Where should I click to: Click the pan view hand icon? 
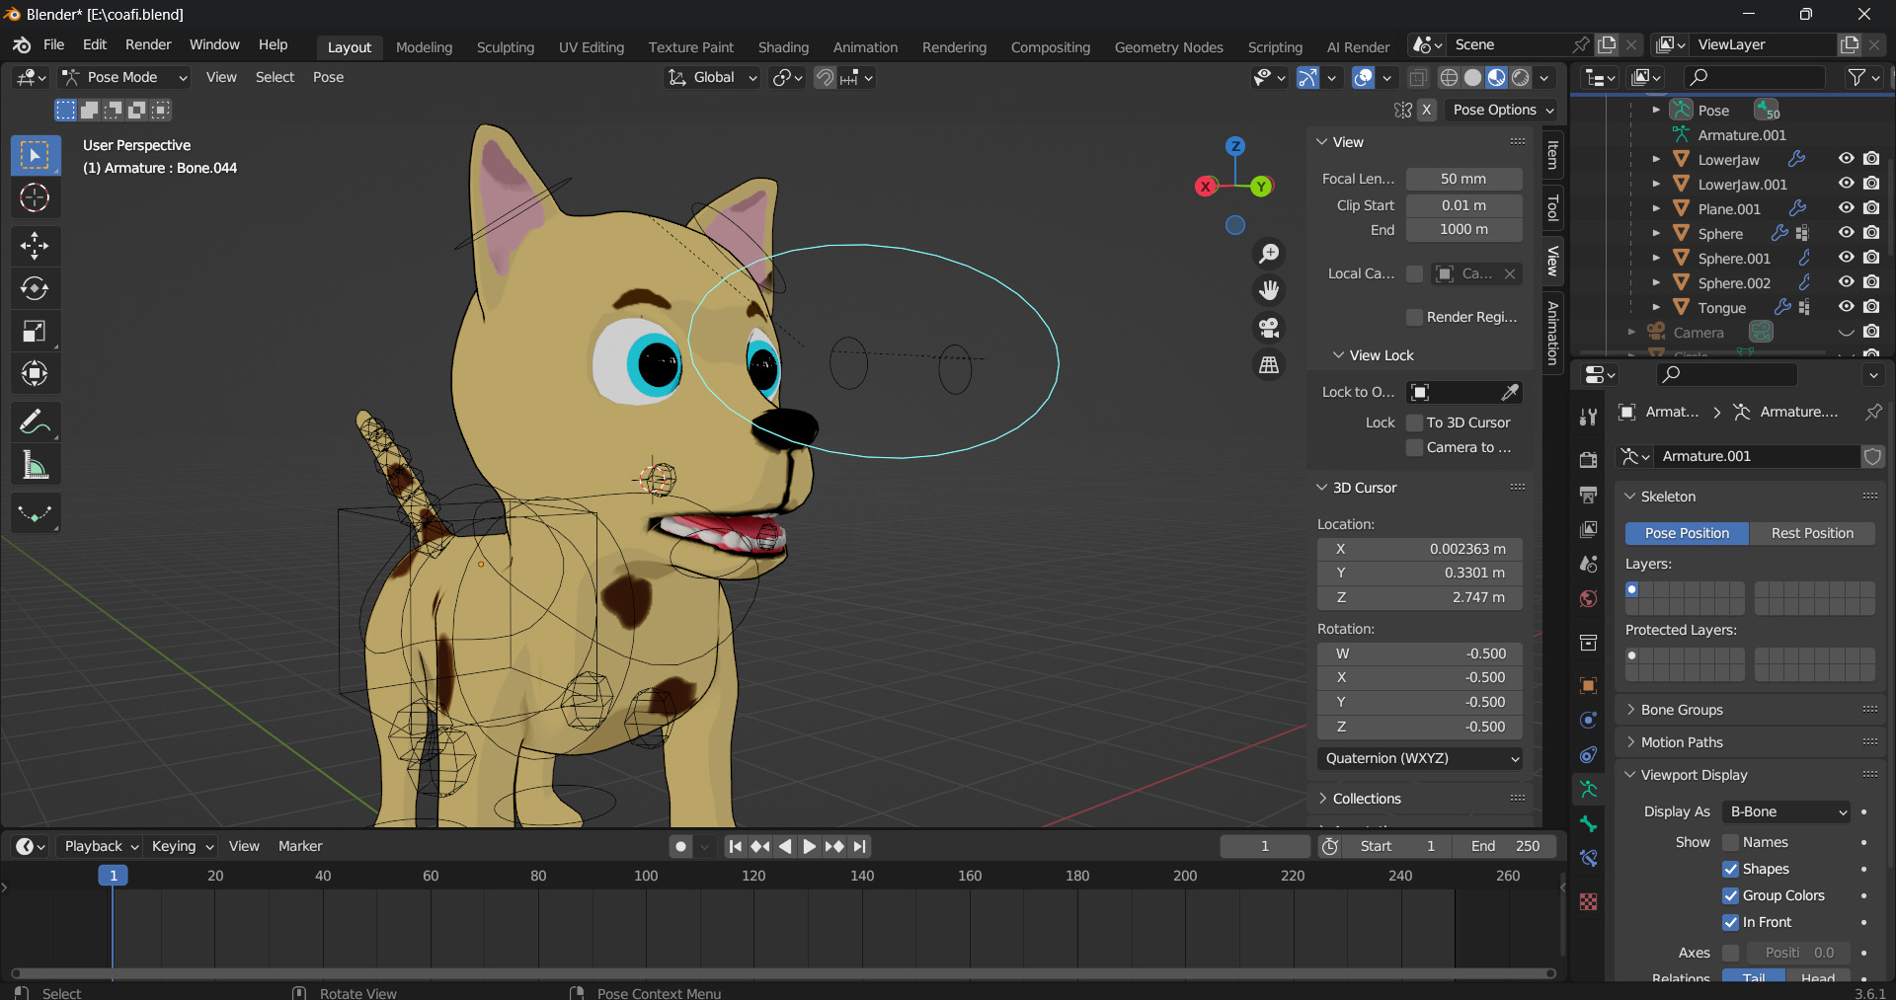click(x=1269, y=290)
